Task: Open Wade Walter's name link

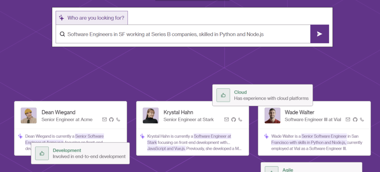Action: (299, 112)
